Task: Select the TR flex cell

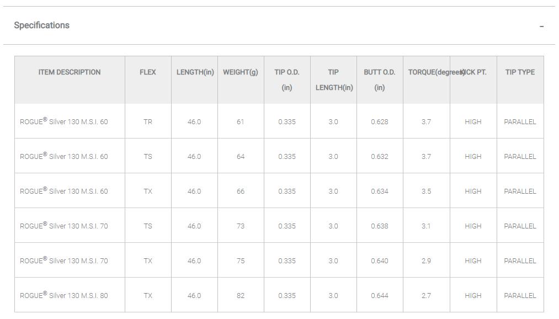Action: coord(148,122)
